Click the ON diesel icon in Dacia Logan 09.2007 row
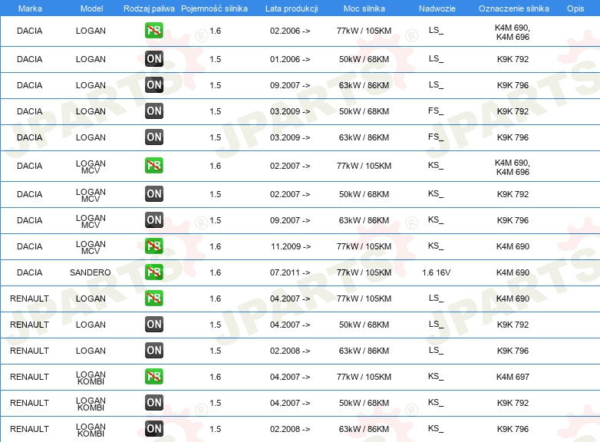The image size is (600, 442). click(154, 85)
